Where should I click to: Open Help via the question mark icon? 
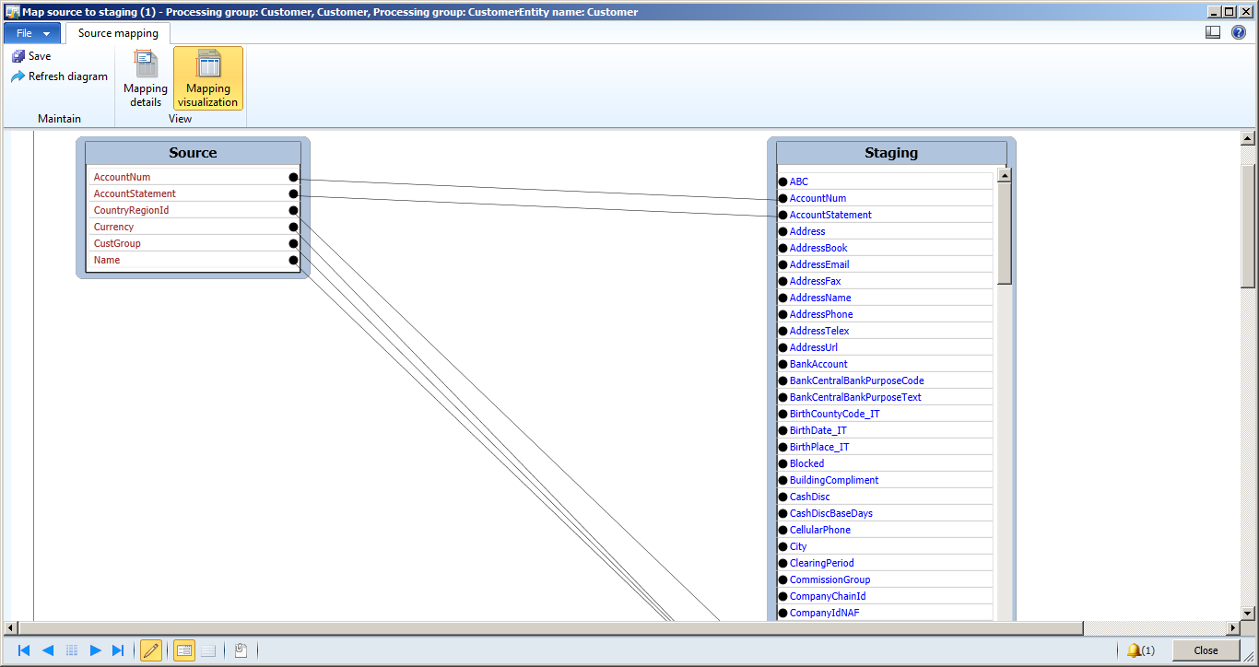click(x=1238, y=31)
